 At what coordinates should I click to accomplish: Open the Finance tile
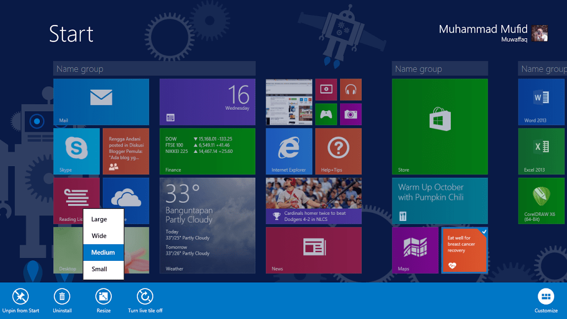(208, 151)
